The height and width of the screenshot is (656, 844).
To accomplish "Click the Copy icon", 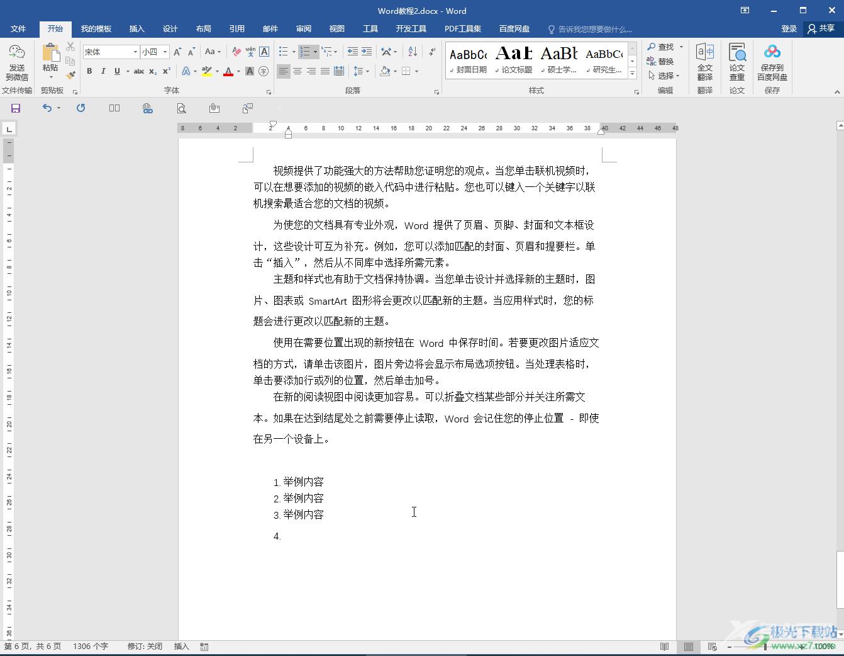I will (70, 61).
